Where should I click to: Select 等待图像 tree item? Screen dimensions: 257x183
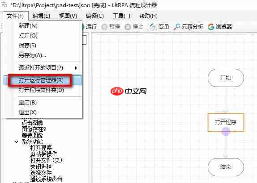tap(32, 135)
